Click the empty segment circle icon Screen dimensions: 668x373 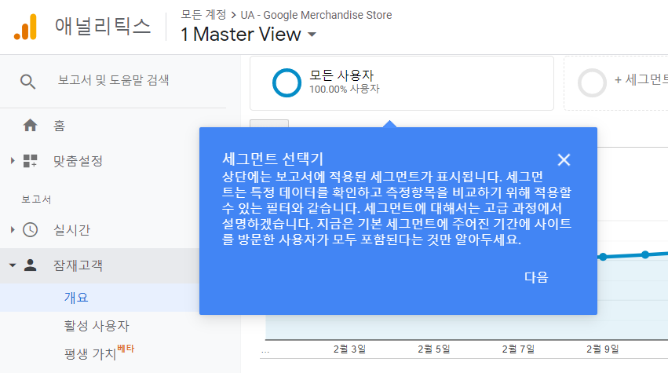click(592, 82)
